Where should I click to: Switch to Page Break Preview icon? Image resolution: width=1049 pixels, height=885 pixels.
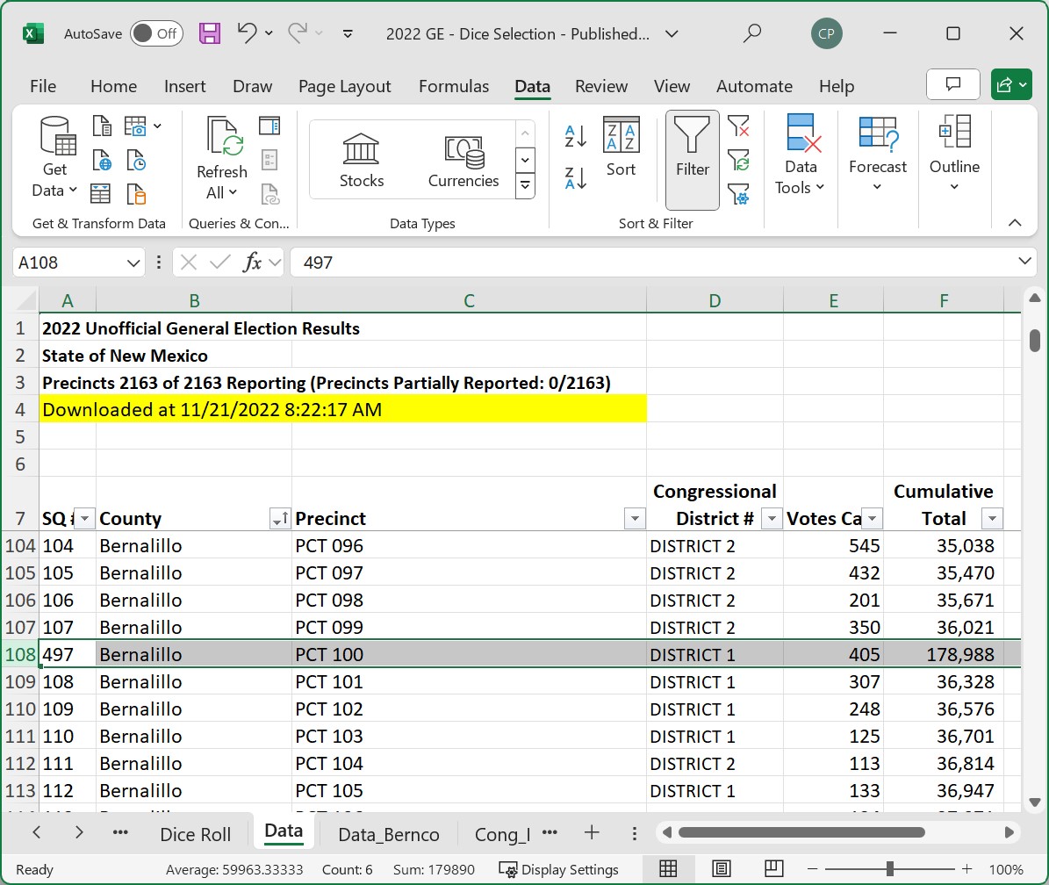pos(774,869)
